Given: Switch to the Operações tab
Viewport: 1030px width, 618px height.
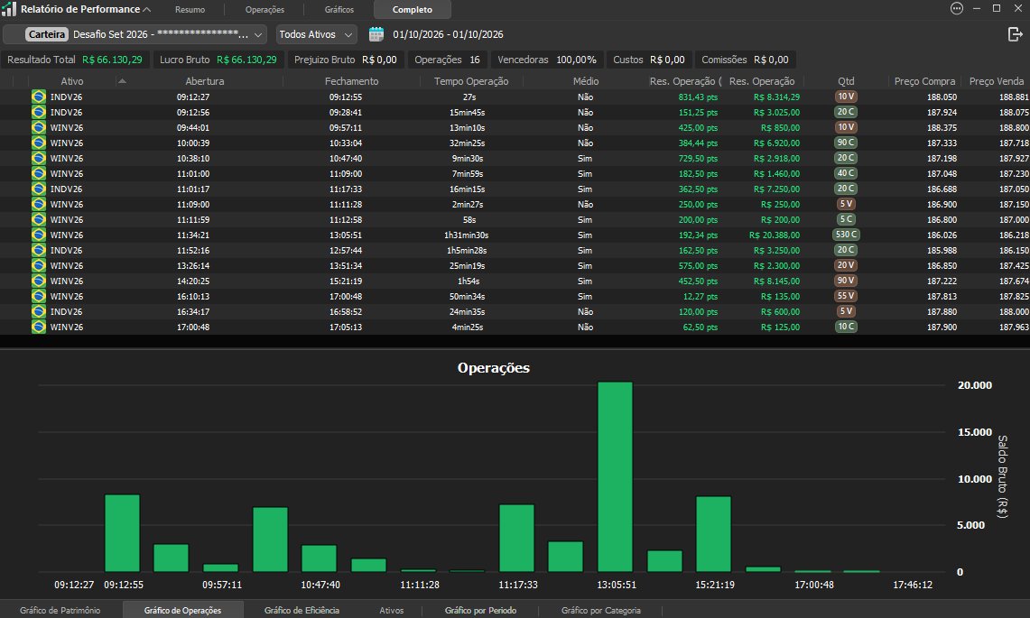Looking at the screenshot, I should pyautogui.click(x=264, y=10).
